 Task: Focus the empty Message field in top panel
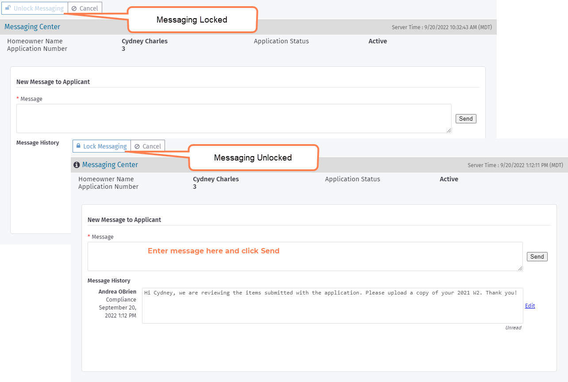[234, 118]
